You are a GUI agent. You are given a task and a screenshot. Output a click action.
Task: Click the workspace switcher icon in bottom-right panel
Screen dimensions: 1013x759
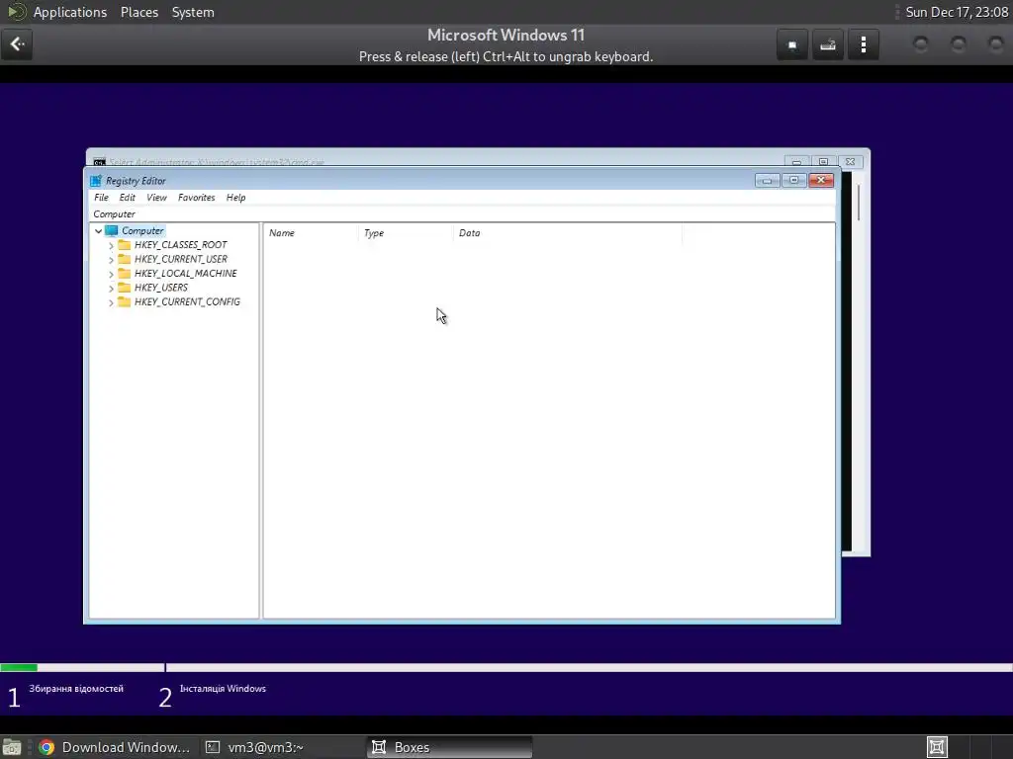(938, 747)
